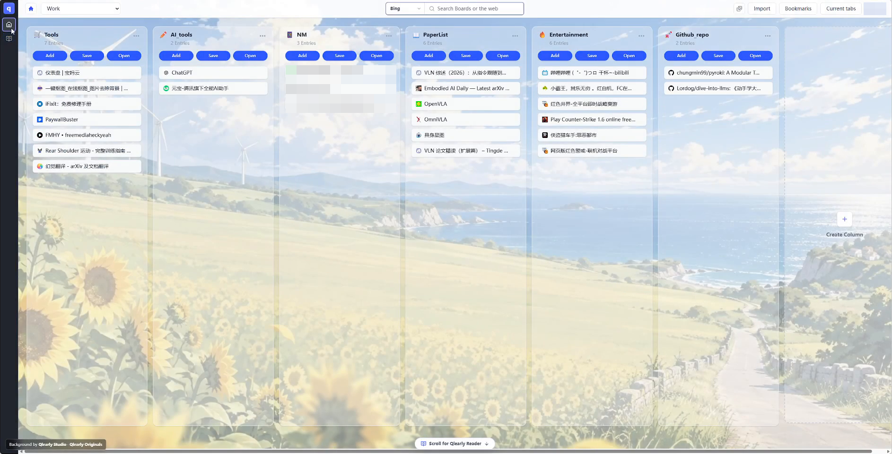Click the Import button
This screenshot has height=454, width=892.
761,9
